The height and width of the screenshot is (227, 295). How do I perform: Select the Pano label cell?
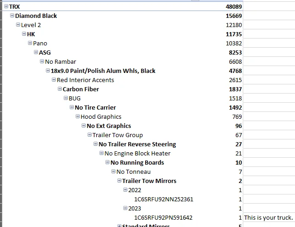click(x=40, y=43)
